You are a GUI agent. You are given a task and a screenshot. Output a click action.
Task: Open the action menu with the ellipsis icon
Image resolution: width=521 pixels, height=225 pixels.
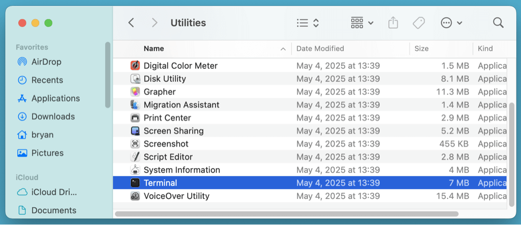pos(451,23)
